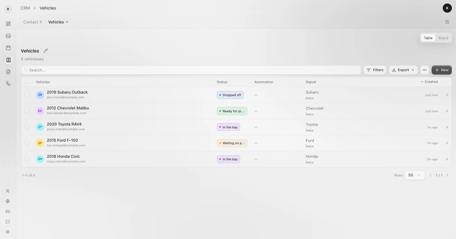Click the CRM breadcrumb
The width and height of the screenshot is (456, 239).
[25, 8]
